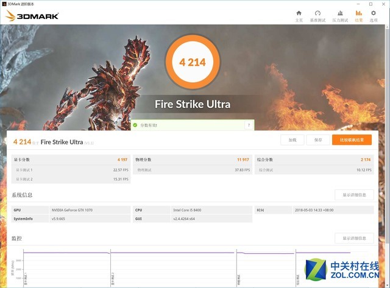Image resolution: width=390 pixels, height=288 pixels.
Task: Click the 物理分数 label
Action: coord(143,160)
